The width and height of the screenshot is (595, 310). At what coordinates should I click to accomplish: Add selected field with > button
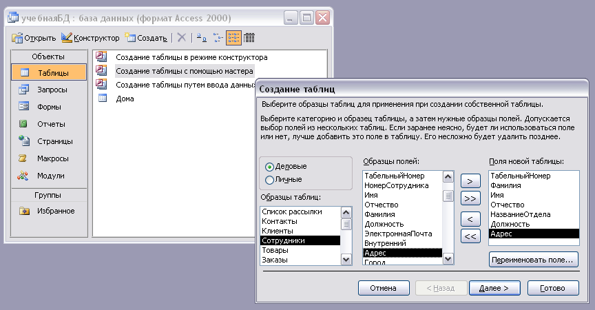point(470,181)
